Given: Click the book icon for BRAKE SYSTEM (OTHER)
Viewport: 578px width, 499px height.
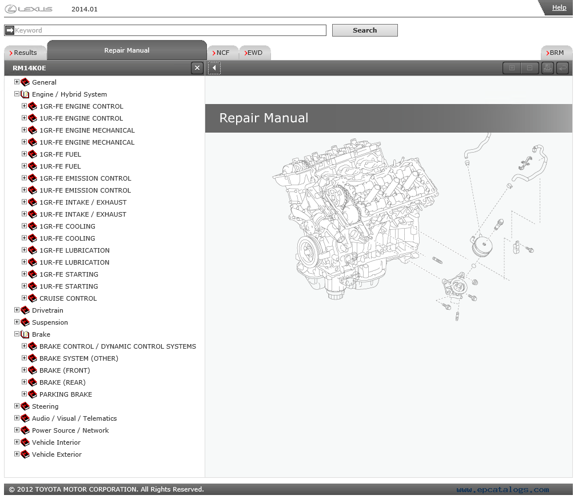Looking at the screenshot, I should coord(33,358).
